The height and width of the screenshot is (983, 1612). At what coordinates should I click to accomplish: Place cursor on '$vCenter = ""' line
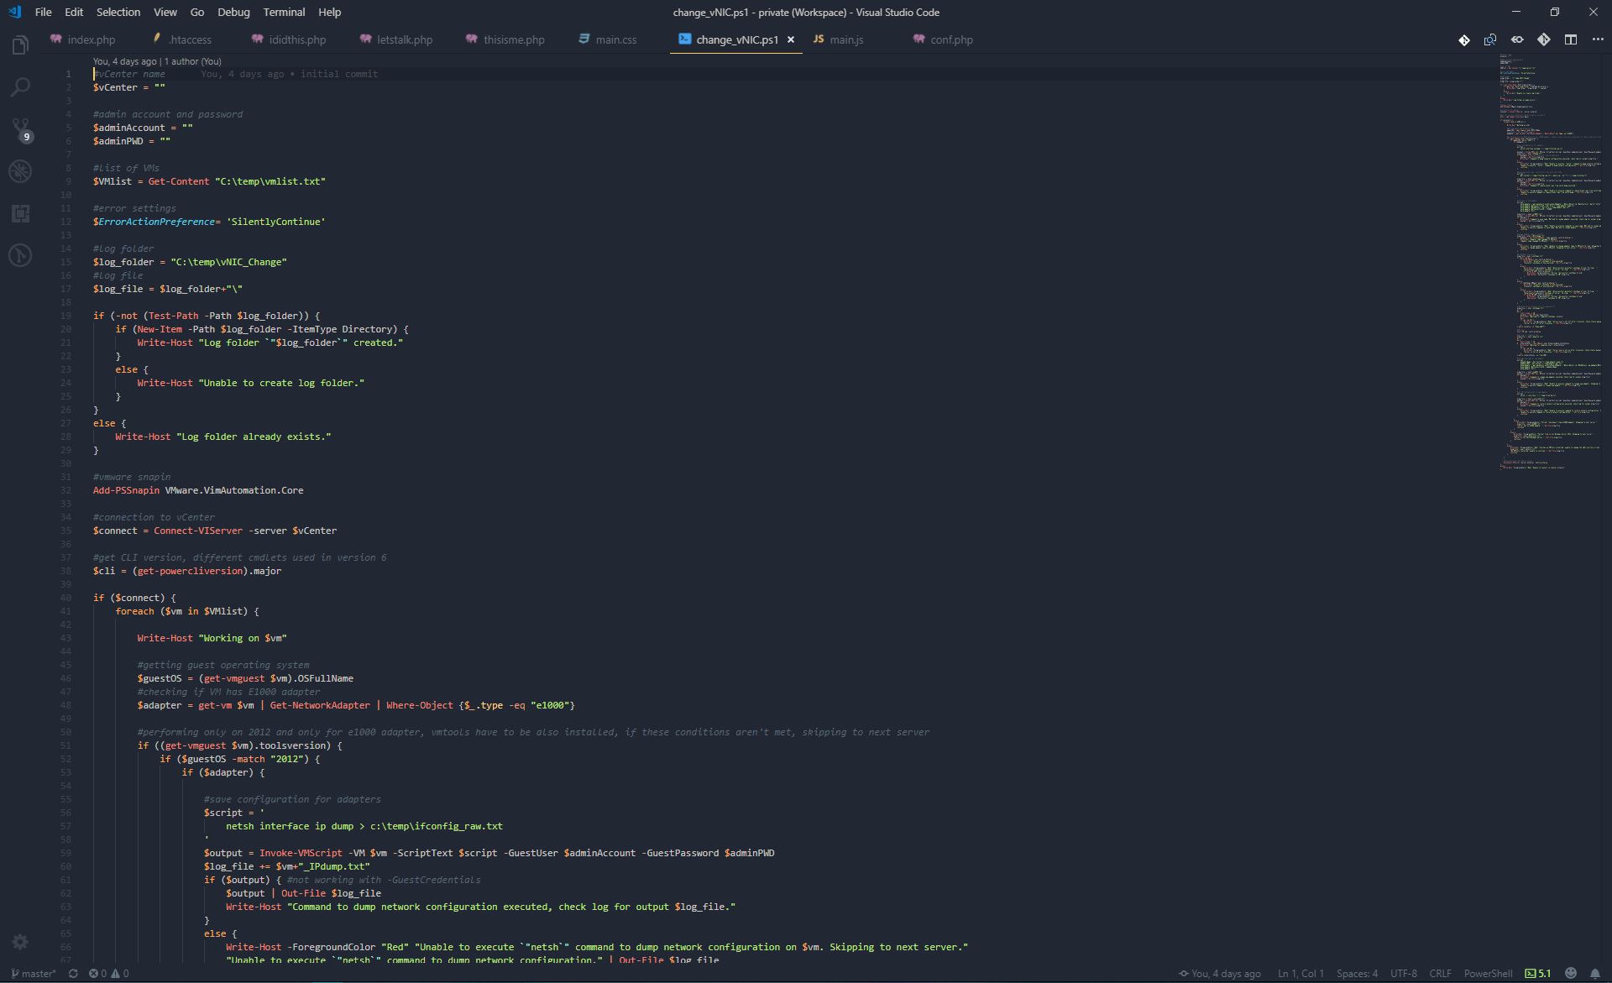[x=129, y=87]
